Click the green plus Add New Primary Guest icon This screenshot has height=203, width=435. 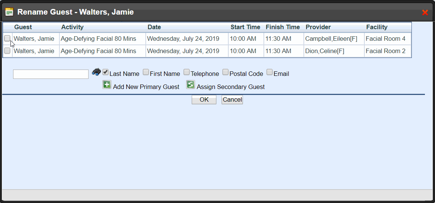[x=107, y=85]
